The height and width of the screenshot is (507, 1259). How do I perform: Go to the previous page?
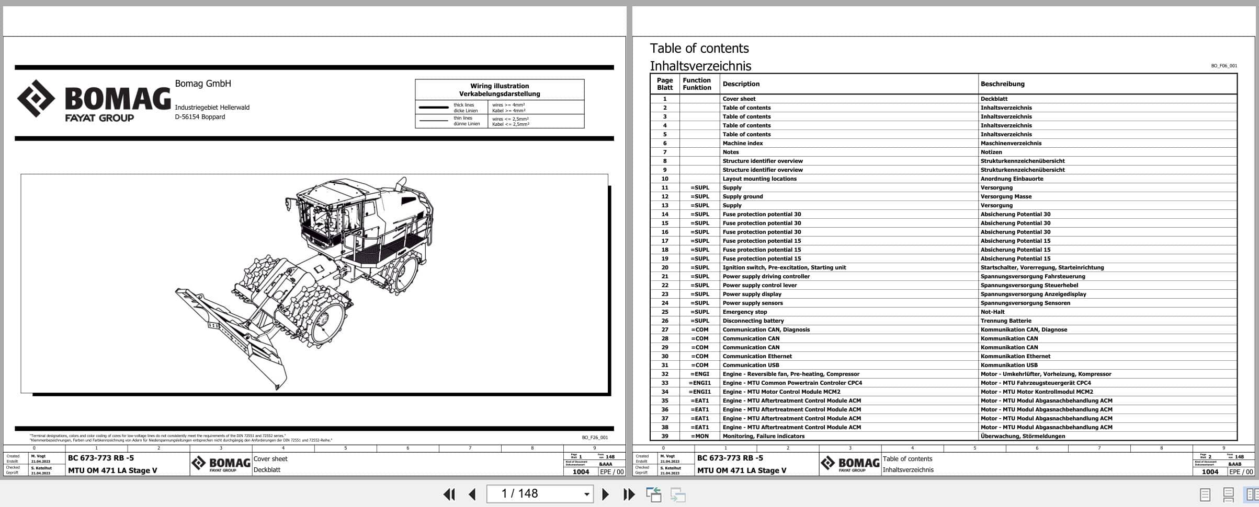click(x=472, y=494)
